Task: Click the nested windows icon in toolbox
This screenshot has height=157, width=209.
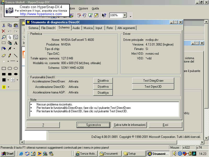Action: click(x=16, y=37)
